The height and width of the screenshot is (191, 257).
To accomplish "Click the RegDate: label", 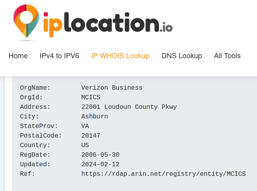I will (x=35, y=155).
